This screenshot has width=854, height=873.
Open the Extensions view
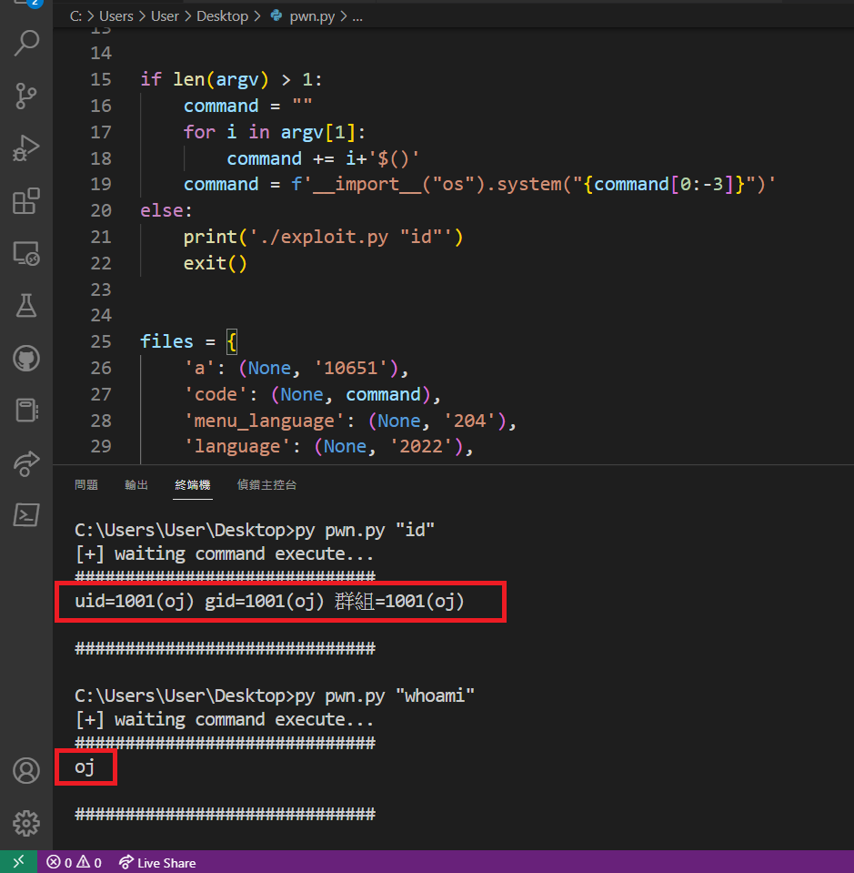26,200
